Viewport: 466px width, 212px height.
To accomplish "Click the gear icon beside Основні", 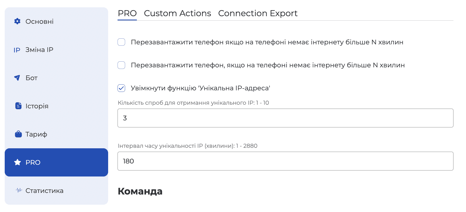I will click(17, 21).
